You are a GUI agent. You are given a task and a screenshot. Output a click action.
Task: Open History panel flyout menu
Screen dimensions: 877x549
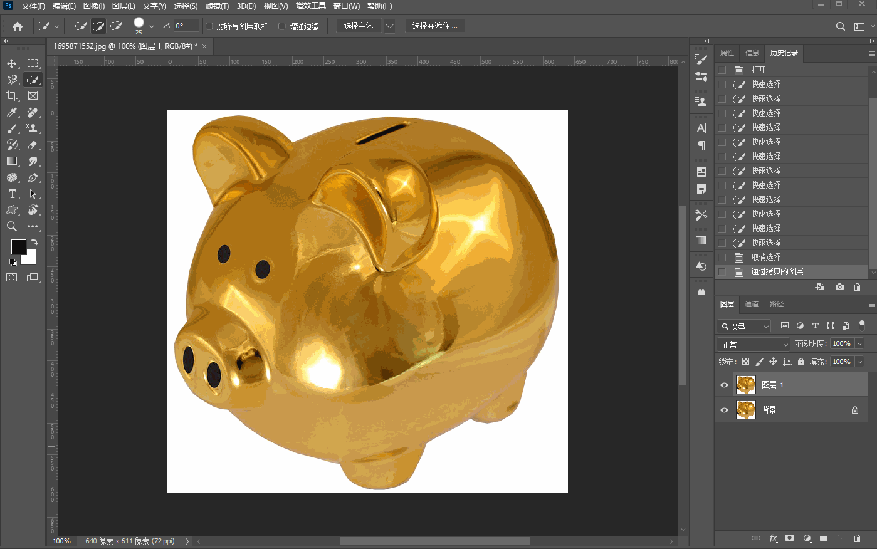point(871,53)
